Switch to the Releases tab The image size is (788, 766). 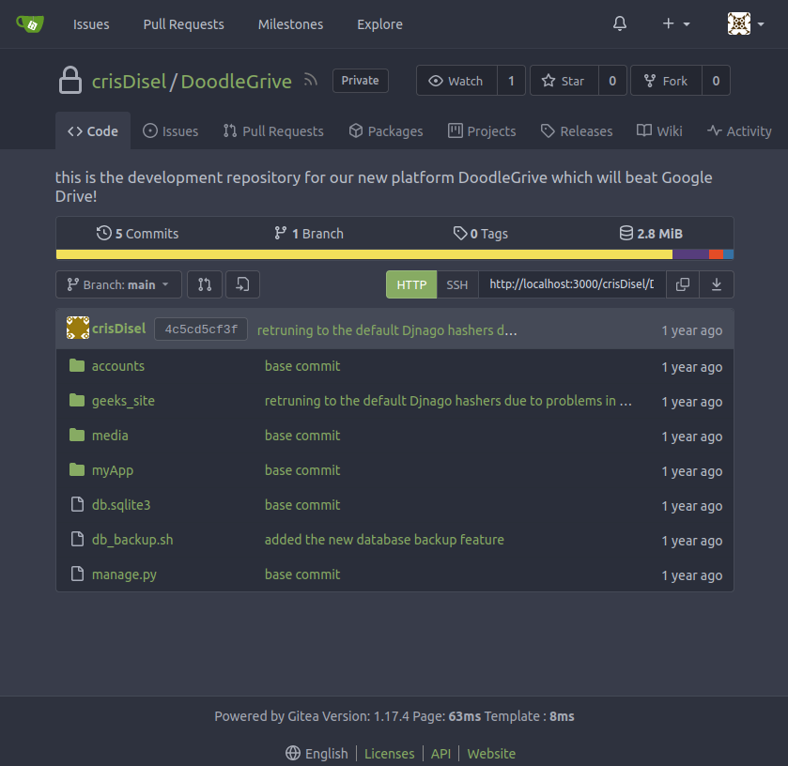point(577,131)
